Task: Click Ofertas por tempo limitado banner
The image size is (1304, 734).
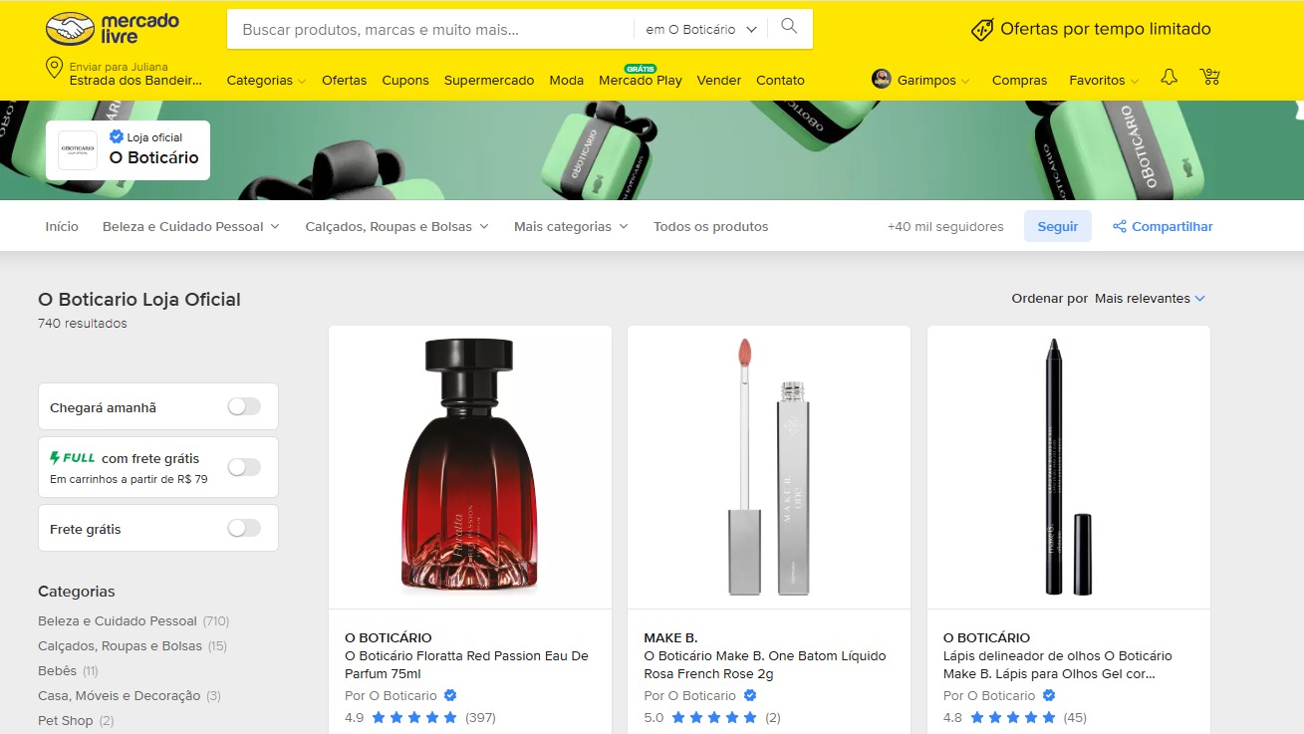Action: pos(1092,29)
